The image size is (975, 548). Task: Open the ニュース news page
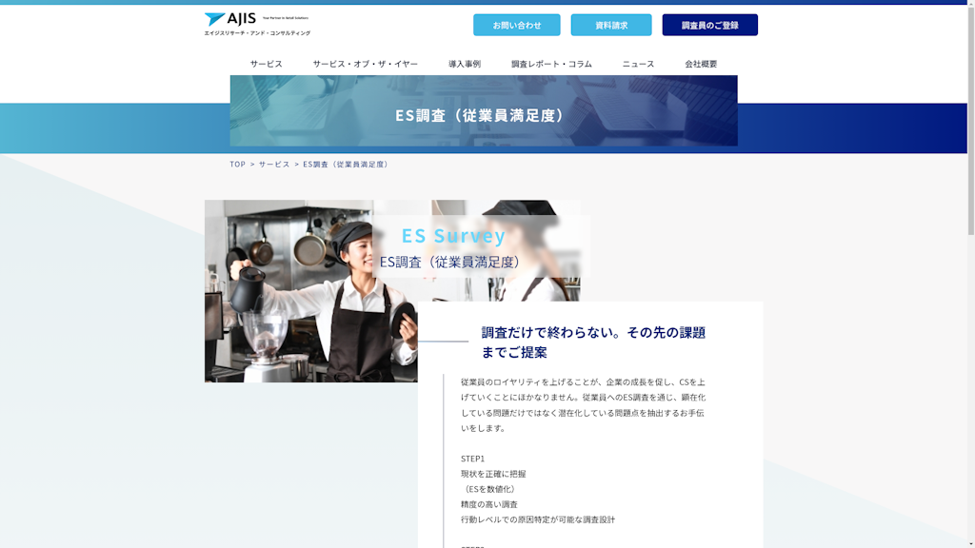[x=638, y=64]
